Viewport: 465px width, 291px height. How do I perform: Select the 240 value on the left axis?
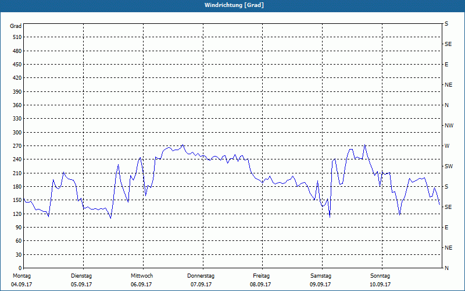point(17,159)
